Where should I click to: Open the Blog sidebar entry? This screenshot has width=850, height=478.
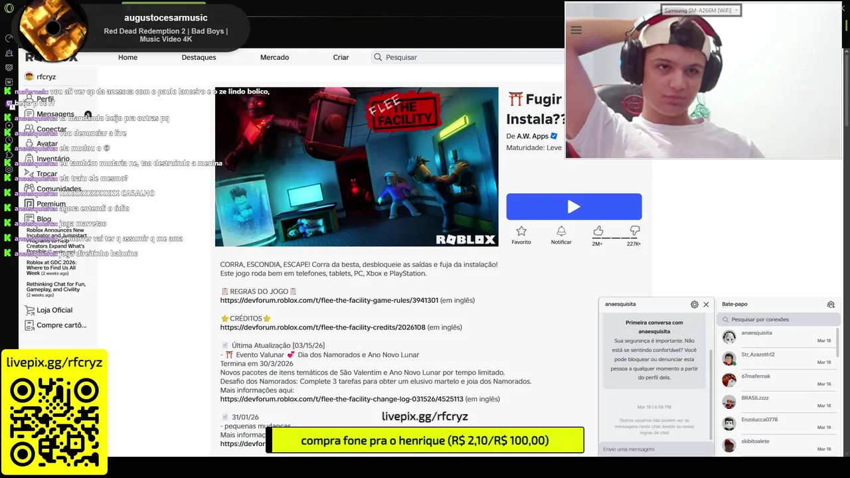[x=44, y=218]
